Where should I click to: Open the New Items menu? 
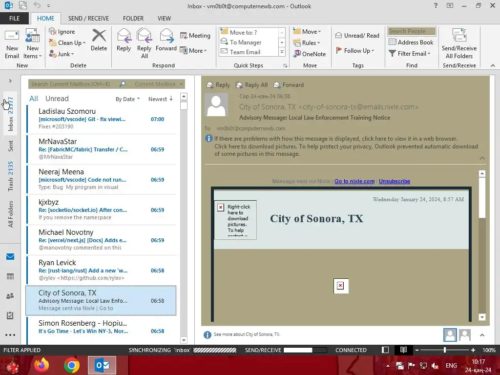tap(33, 44)
